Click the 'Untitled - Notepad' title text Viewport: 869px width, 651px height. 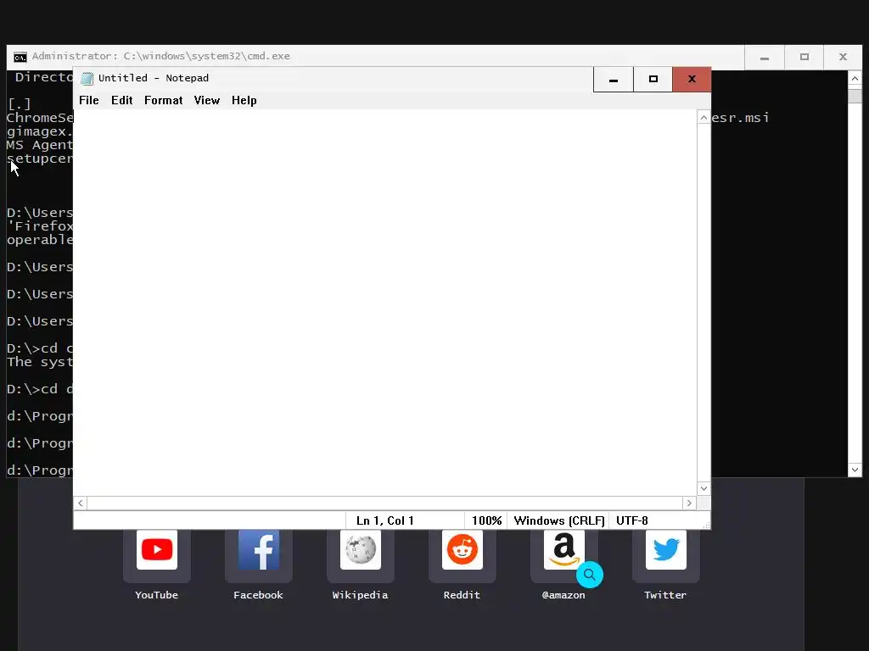154,78
